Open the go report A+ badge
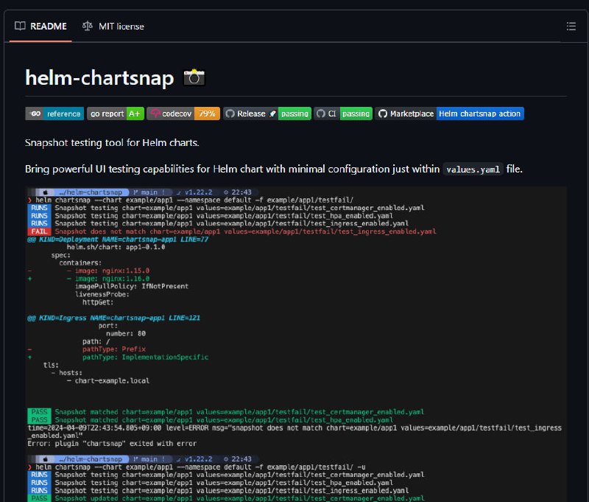 [x=116, y=114]
